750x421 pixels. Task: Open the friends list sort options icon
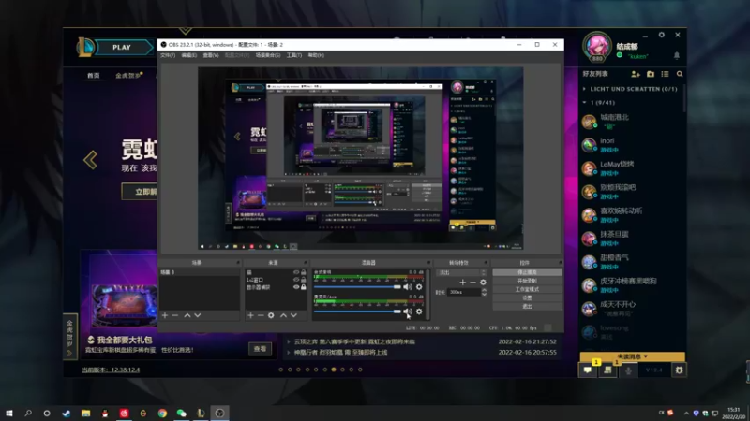(665, 74)
